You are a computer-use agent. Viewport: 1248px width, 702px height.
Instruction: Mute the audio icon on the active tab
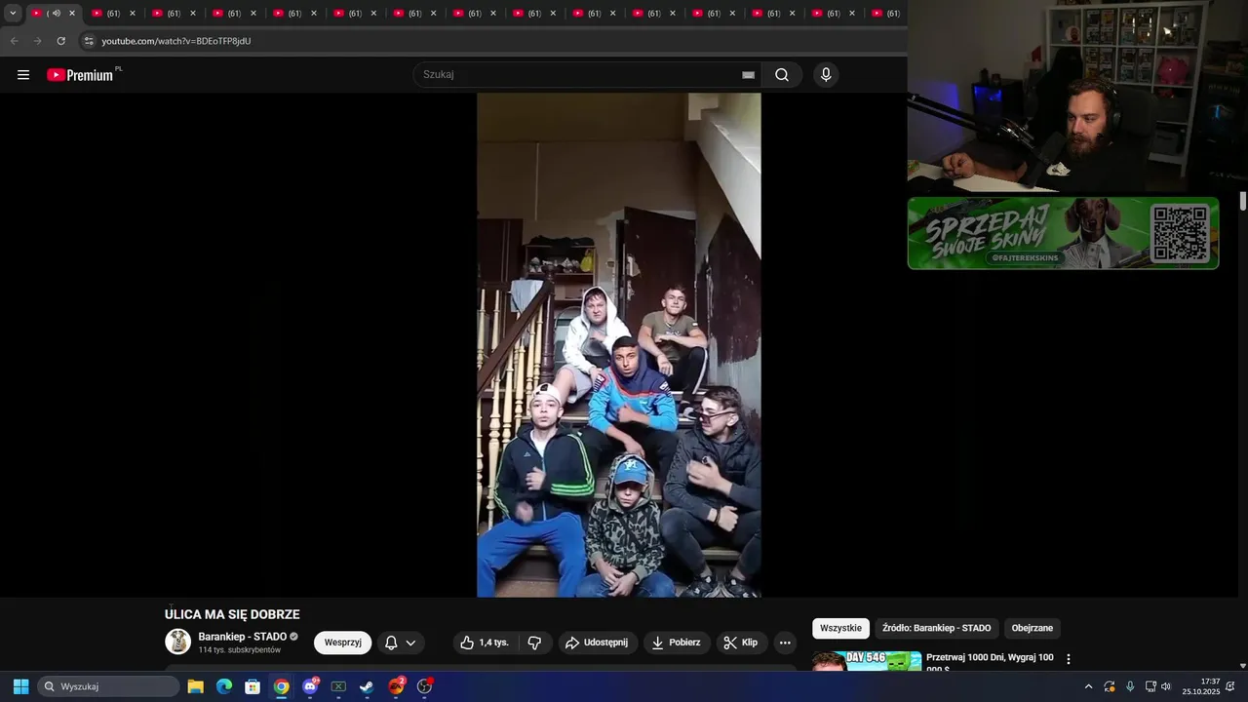point(56,14)
